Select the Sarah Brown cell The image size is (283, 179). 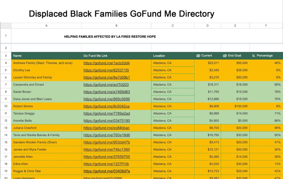[46, 92]
